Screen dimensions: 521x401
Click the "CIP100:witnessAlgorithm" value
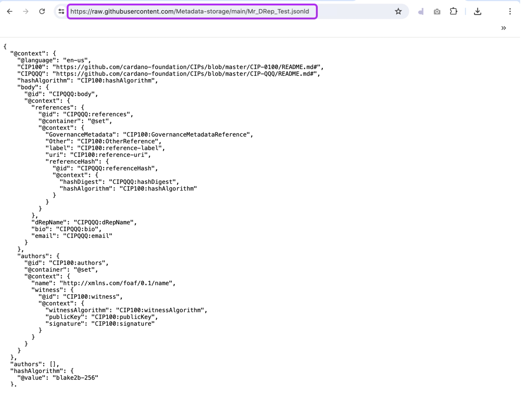click(x=161, y=310)
